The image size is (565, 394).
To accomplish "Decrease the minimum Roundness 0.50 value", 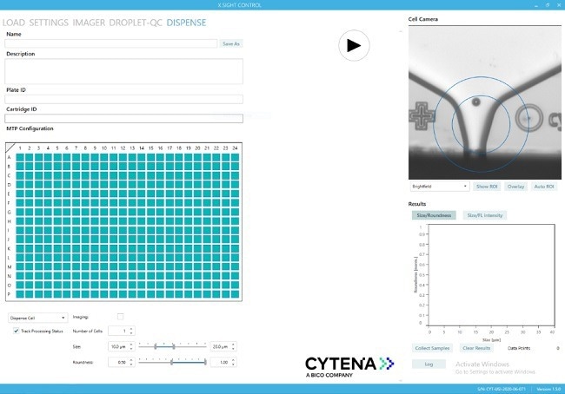I will tap(131, 364).
